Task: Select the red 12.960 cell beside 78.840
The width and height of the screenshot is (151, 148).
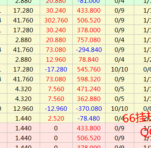Action: pyautogui.click(x=56, y=60)
